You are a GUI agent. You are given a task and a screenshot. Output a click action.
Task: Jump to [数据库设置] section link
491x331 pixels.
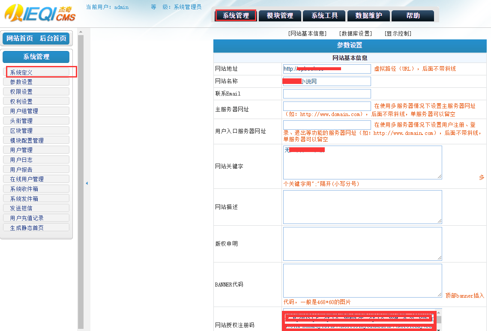click(356, 33)
